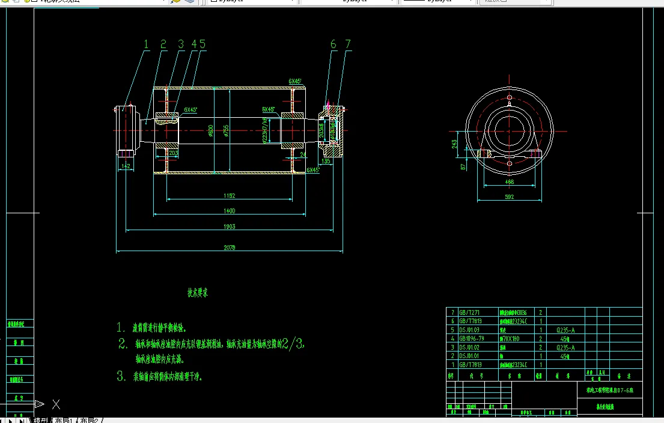Click part balloon number 2

point(163,44)
